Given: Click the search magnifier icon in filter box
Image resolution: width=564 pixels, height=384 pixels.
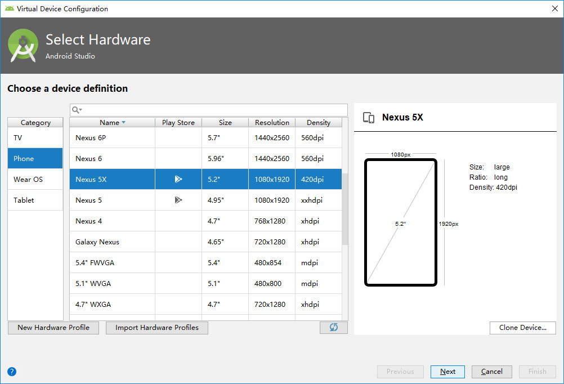Looking at the screenshot, I should coord(75,110).
